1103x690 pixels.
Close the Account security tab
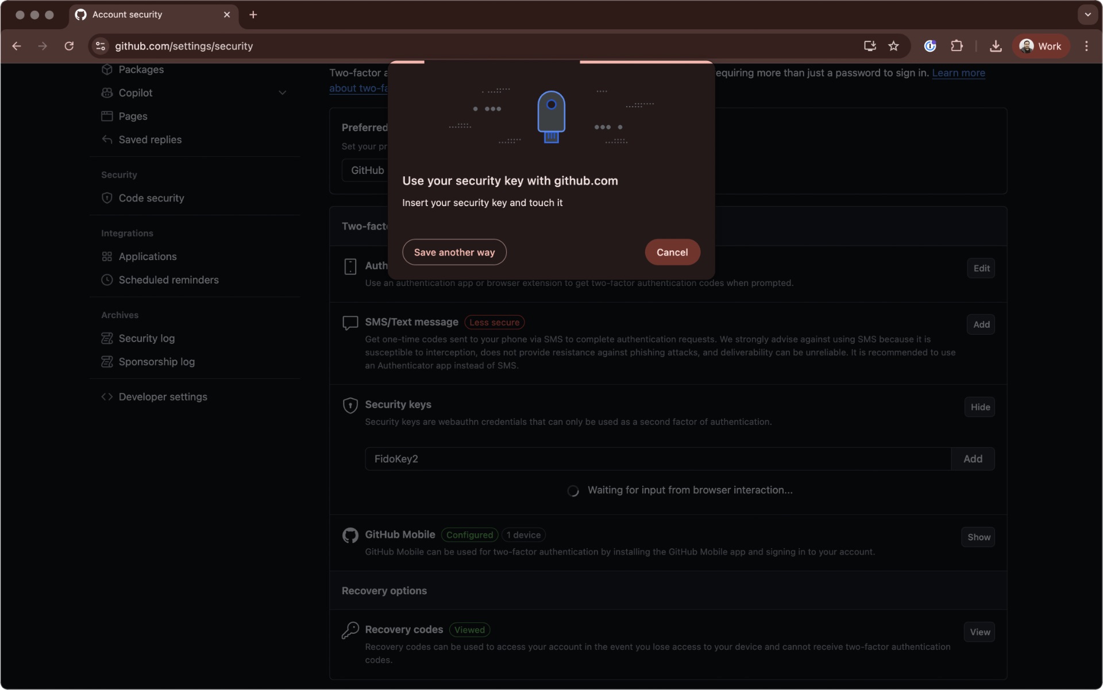click(x=227, y=14)
